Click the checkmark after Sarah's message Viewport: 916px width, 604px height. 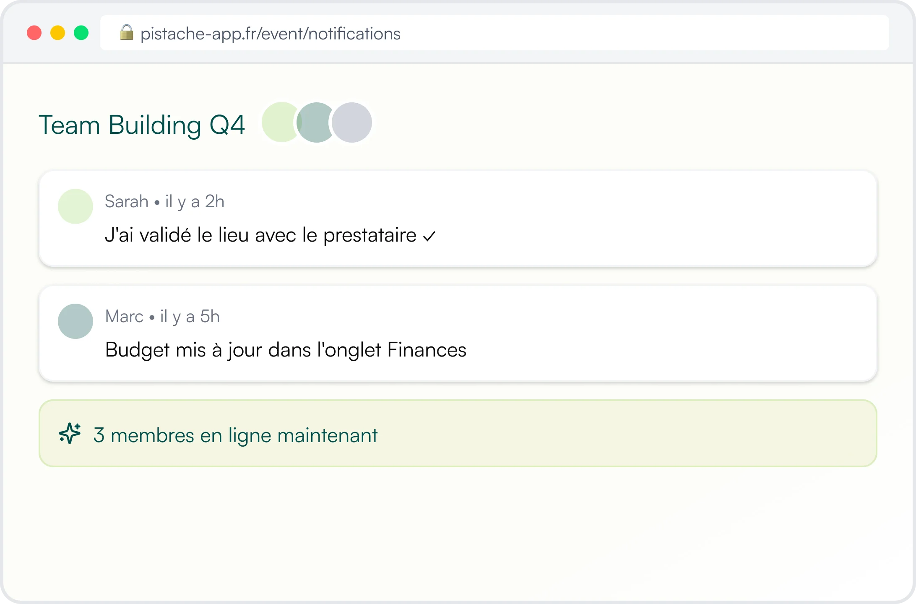429,236
